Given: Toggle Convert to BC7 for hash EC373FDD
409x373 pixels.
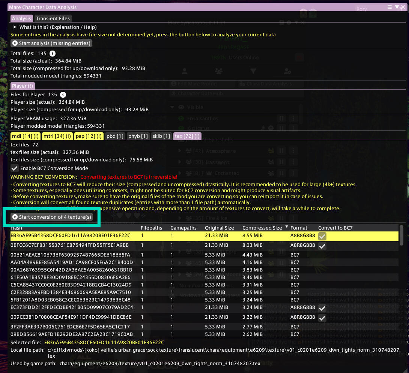Looking at the screenshot, I should tap(322, 308).
